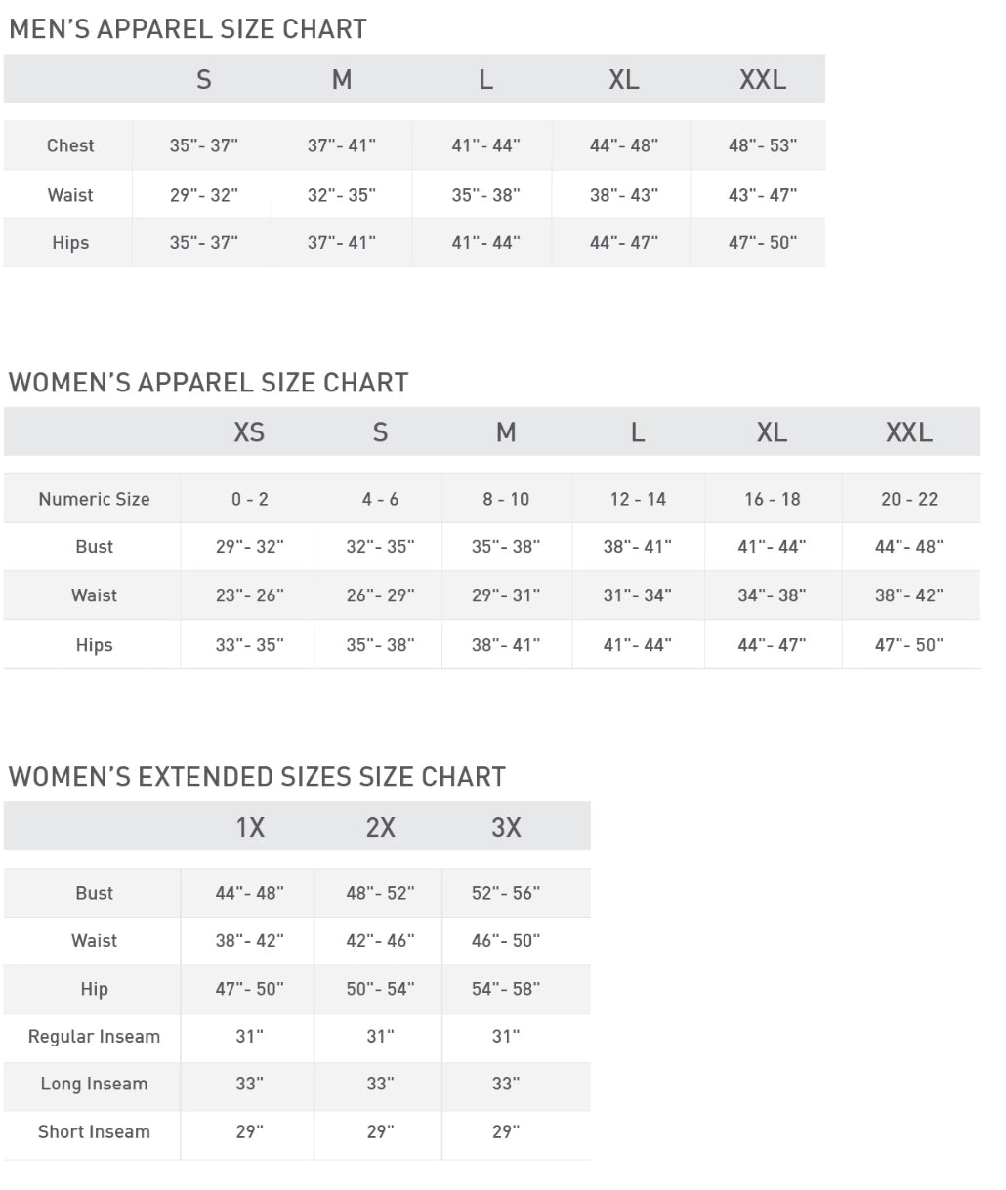Viewport: 1006px width, 1190px height.
Task: Select the XXL column header in men's chart
Action: [x=762, y=80]
